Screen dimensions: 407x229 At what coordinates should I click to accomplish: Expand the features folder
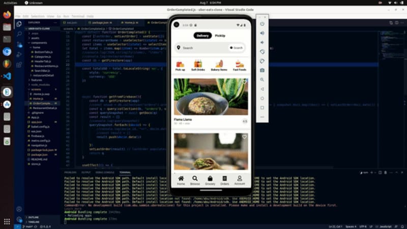36,80
